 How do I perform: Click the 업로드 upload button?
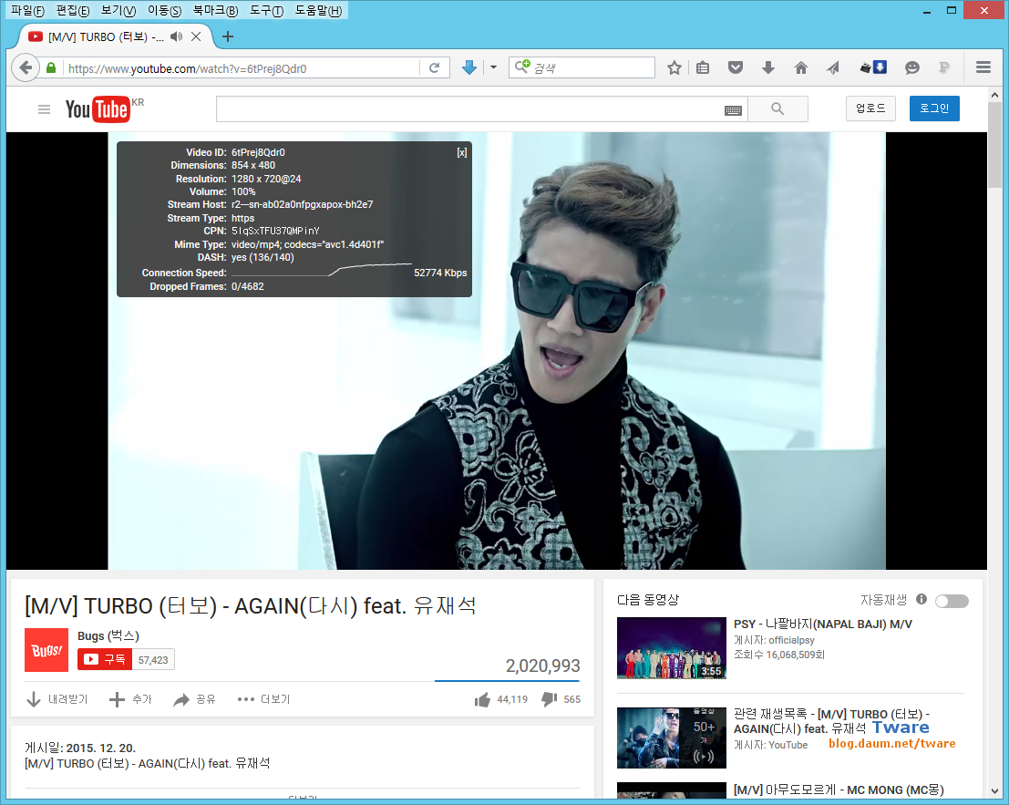coord(870,108)
